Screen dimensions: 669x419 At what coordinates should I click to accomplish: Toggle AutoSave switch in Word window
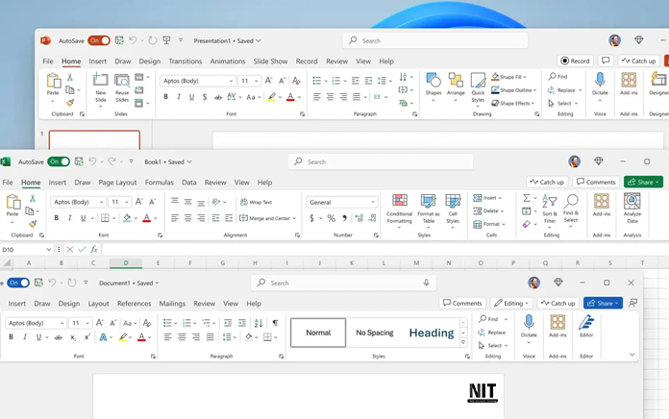(18, 283)
